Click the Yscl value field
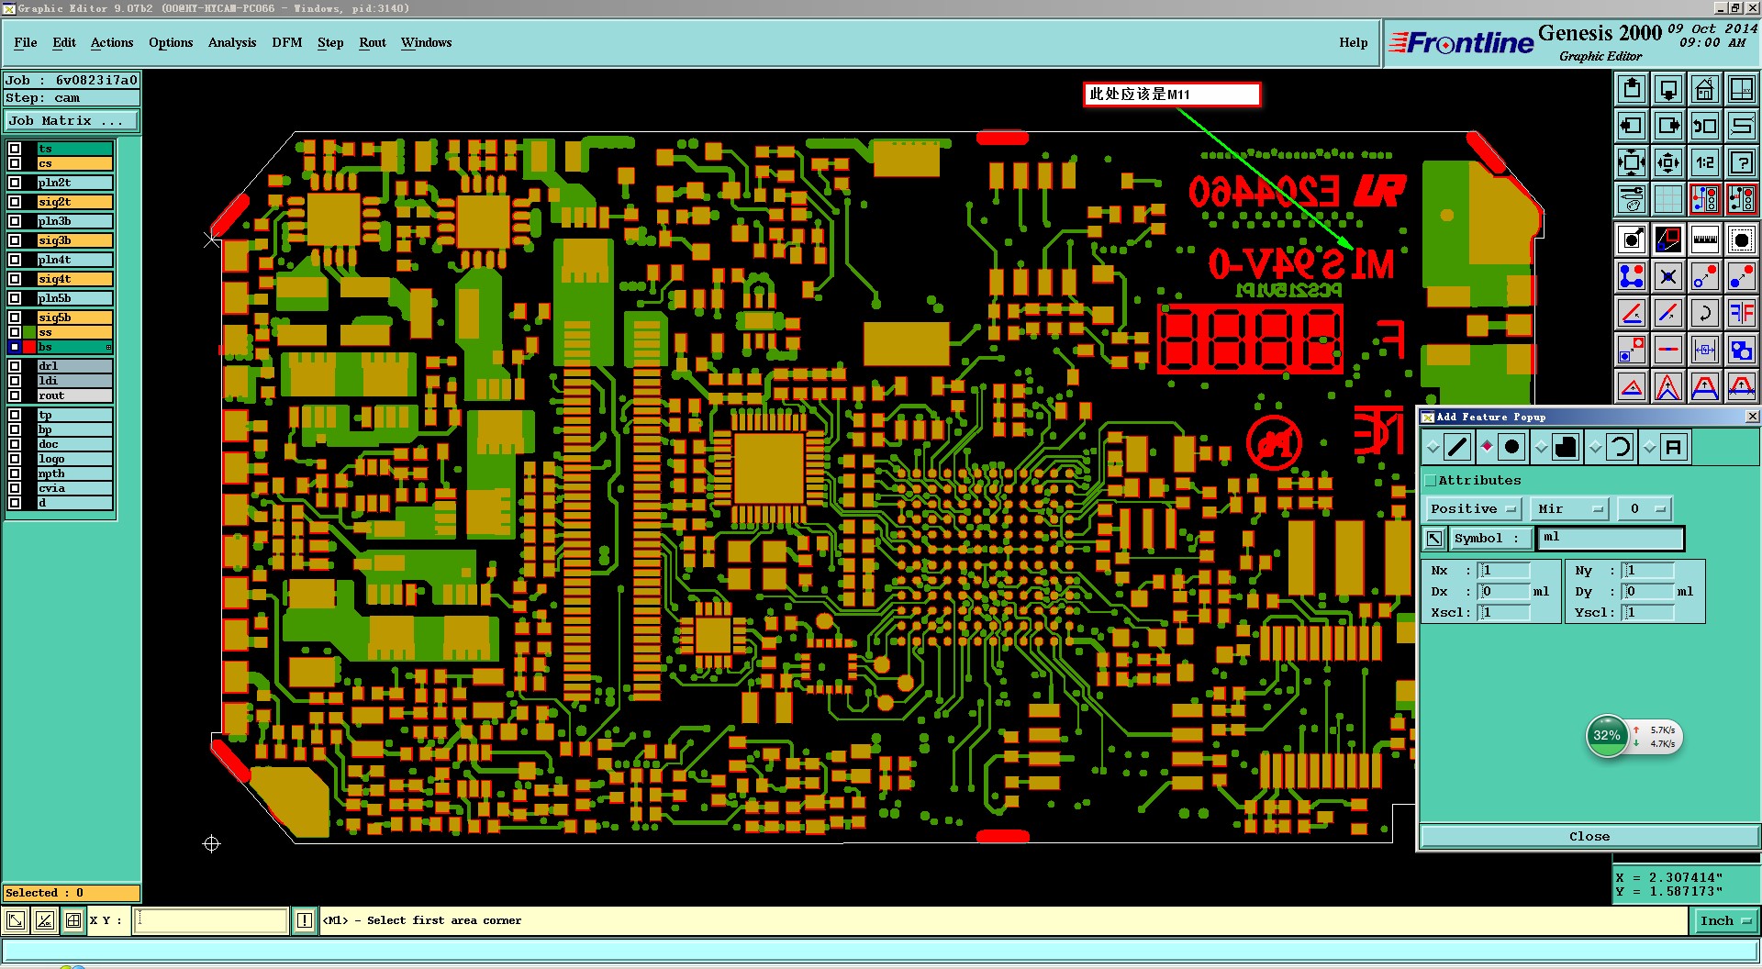1762x969 pixels. click(1648, 613)
